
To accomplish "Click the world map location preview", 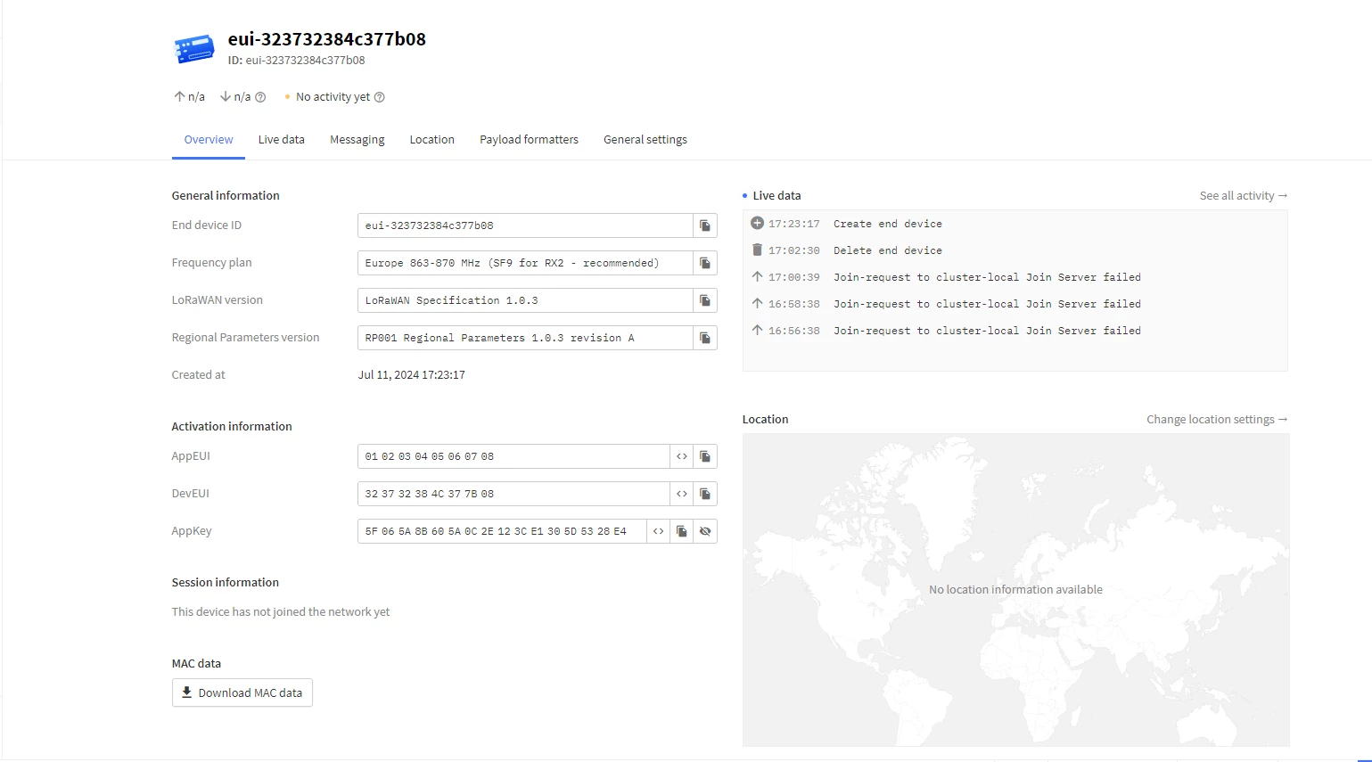I will pos(1015,590).
